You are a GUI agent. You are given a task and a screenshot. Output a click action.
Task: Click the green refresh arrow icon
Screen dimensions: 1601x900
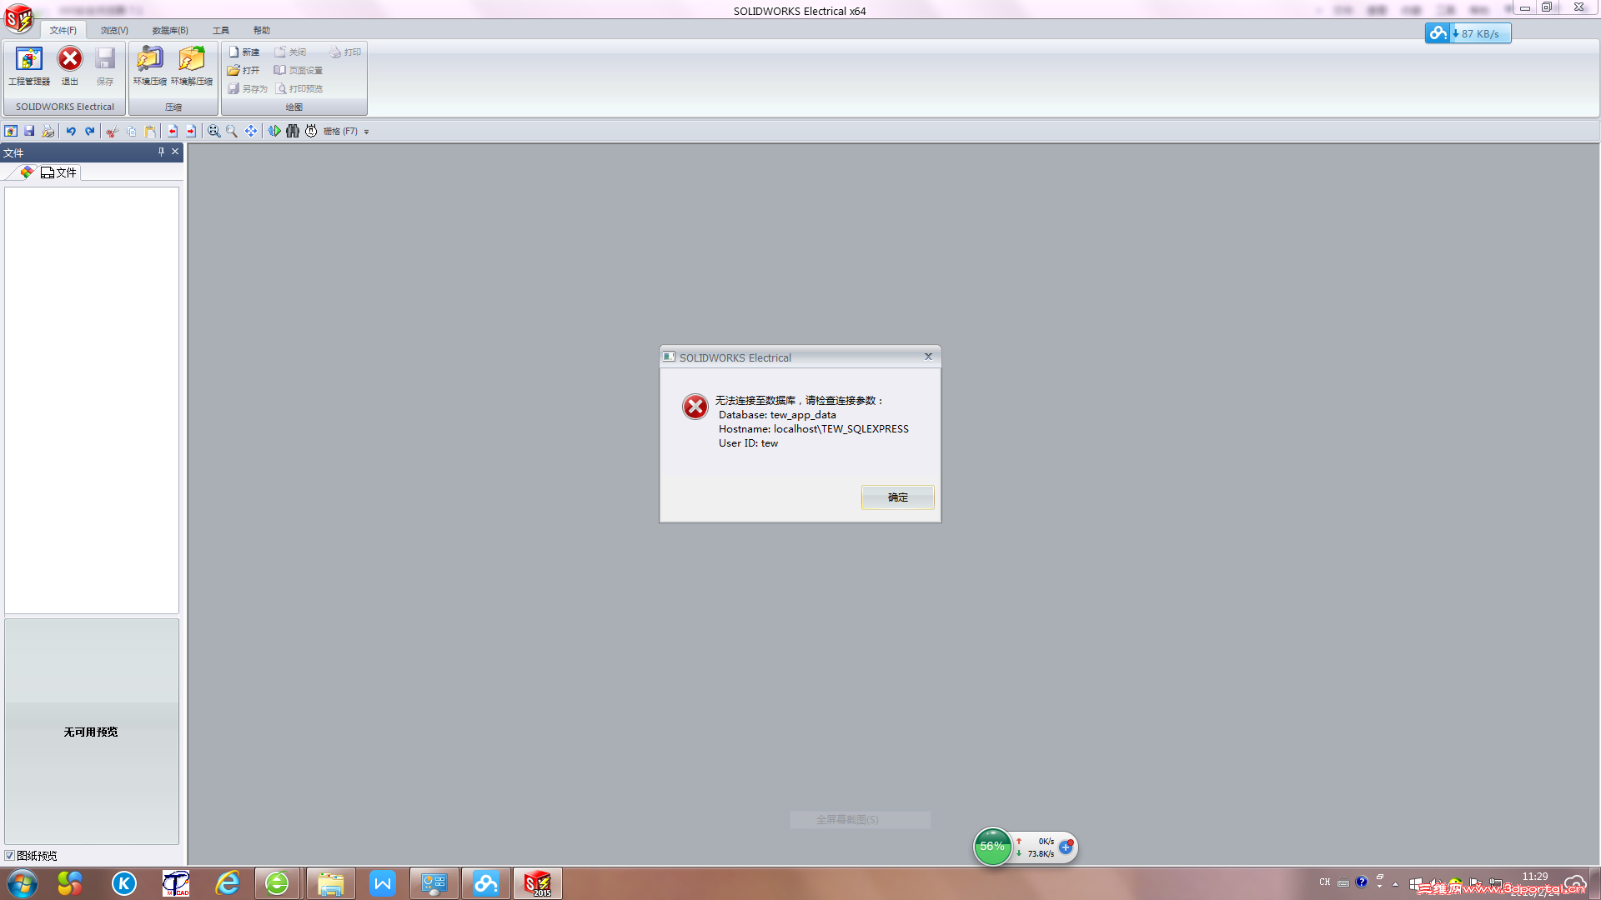coord(274,131)
